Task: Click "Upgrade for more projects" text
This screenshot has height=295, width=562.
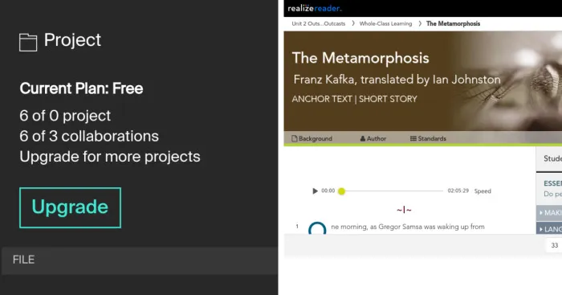Action: tap(110, 157)
